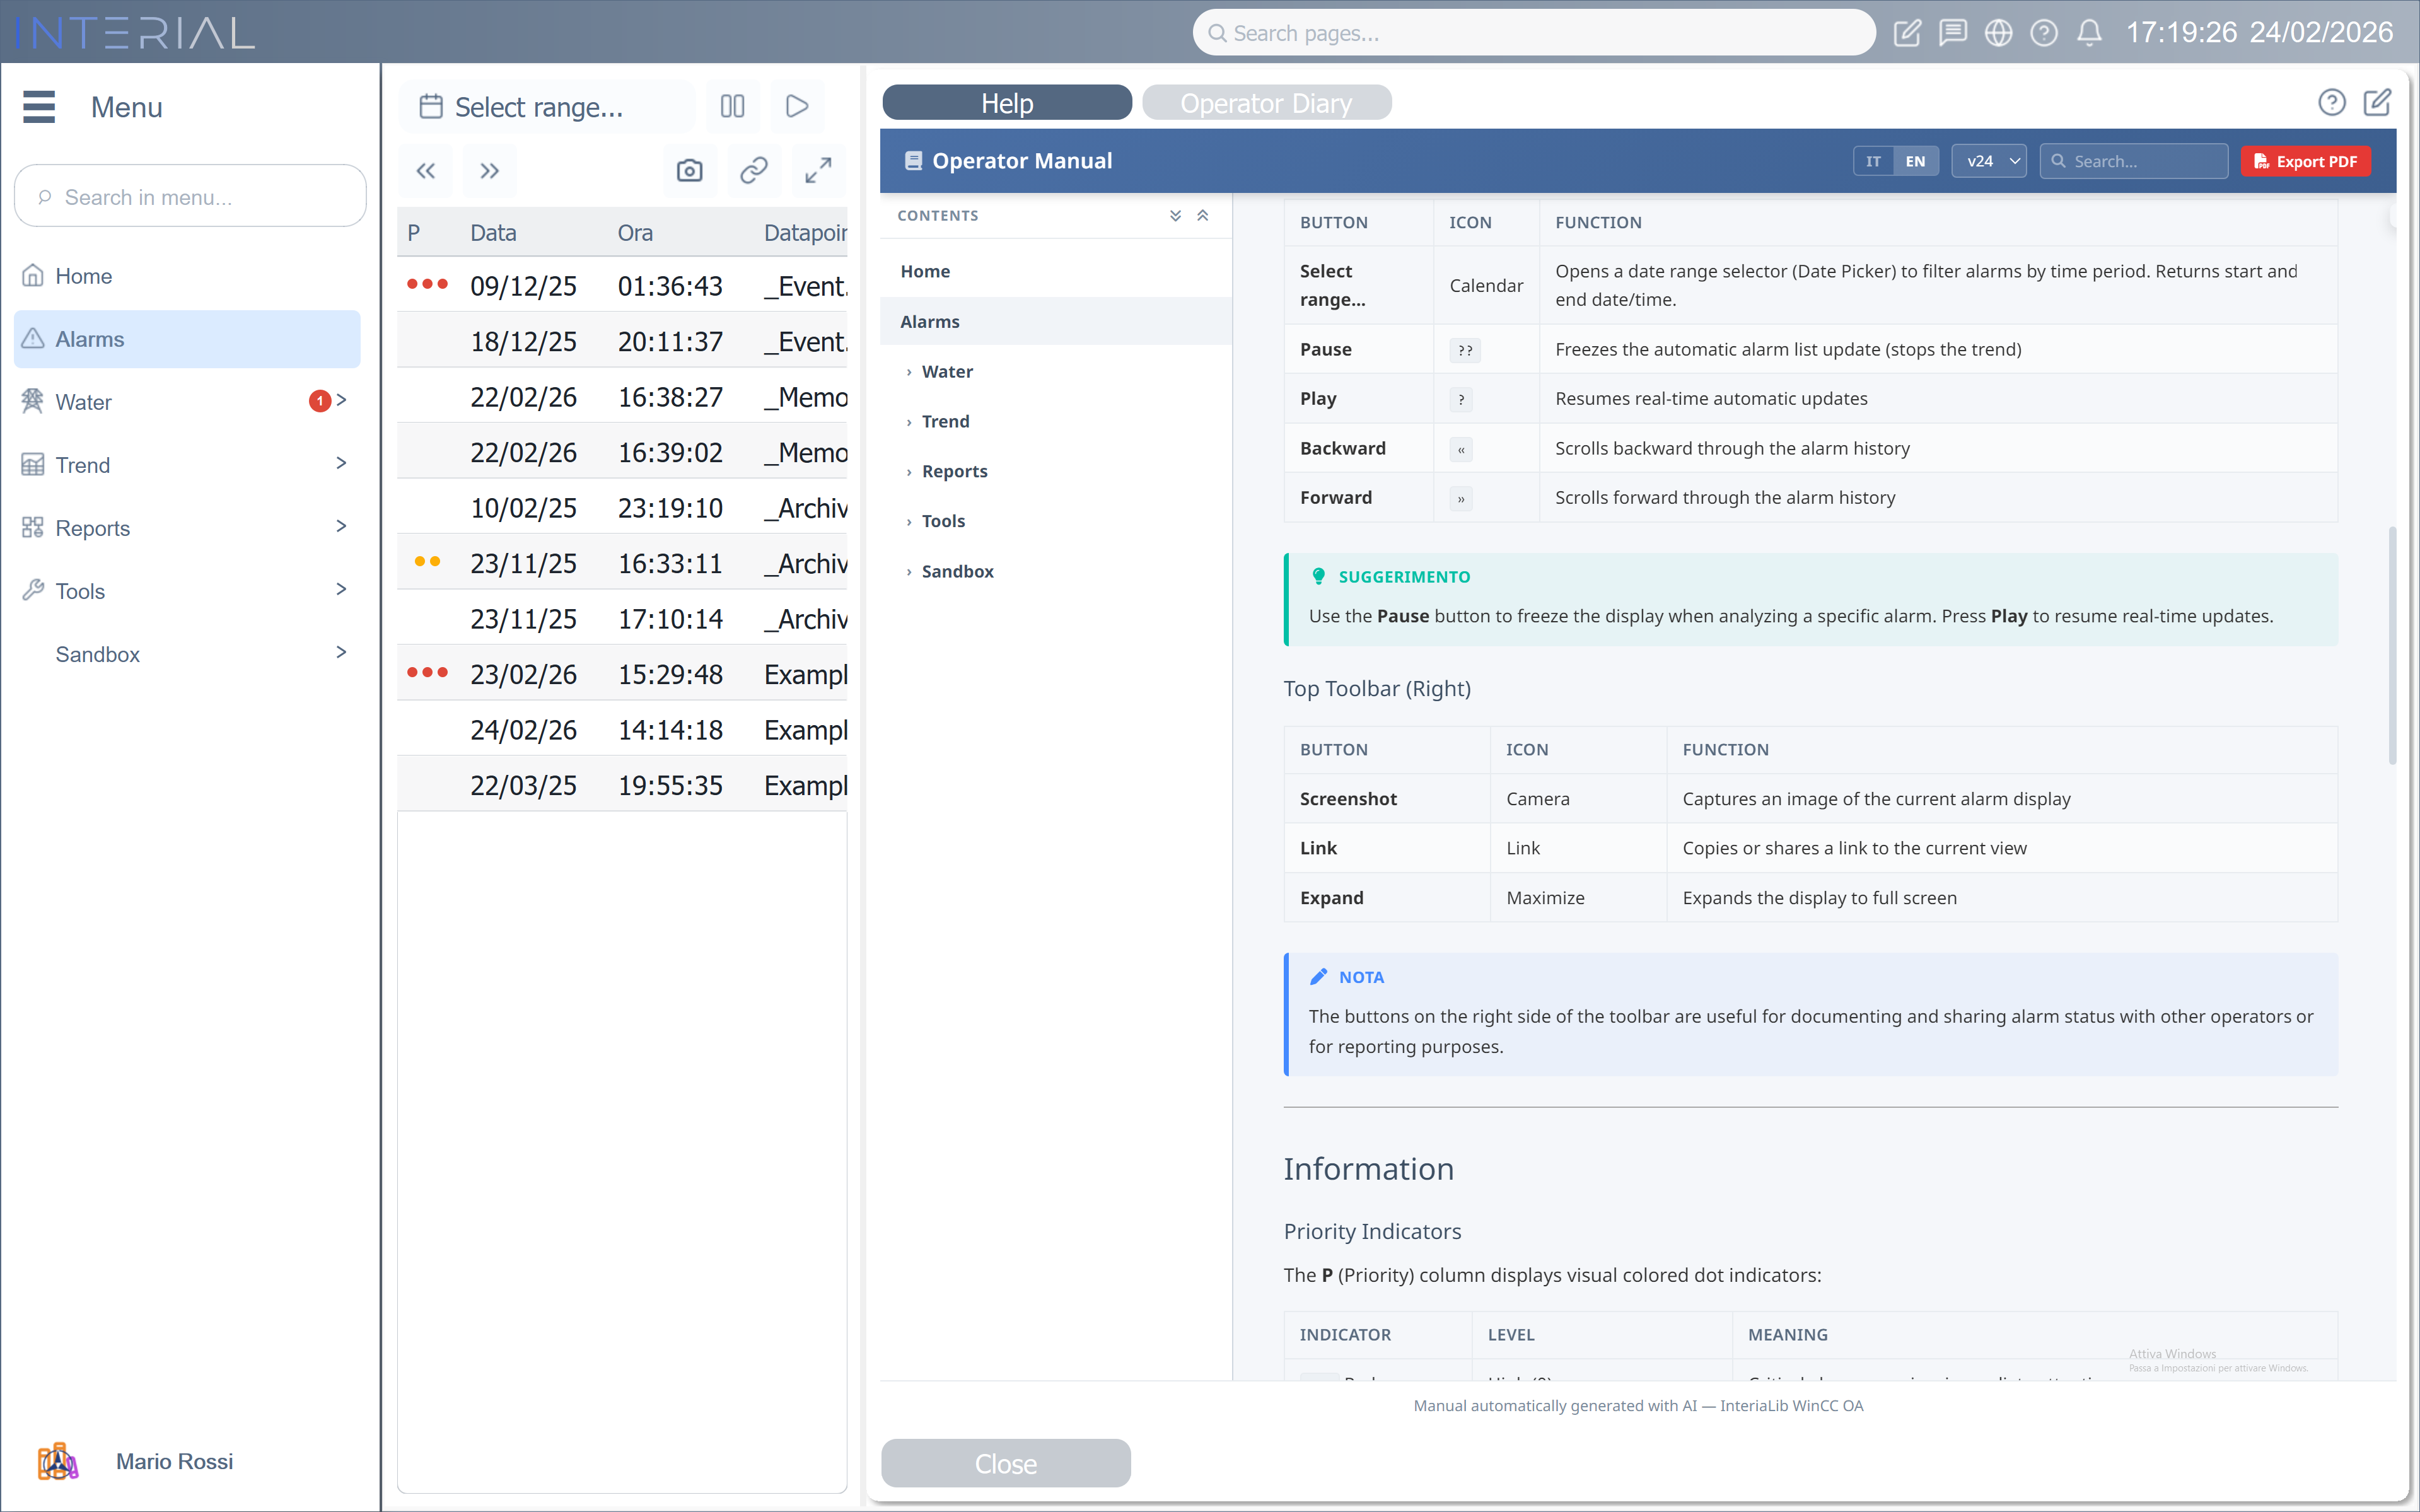
Task: Close the help panel
Action: pyautogui.click(x=1005, y=1463)
